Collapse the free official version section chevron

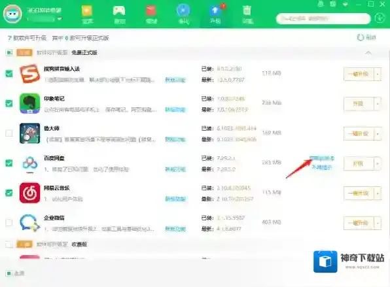coord(368,53)
